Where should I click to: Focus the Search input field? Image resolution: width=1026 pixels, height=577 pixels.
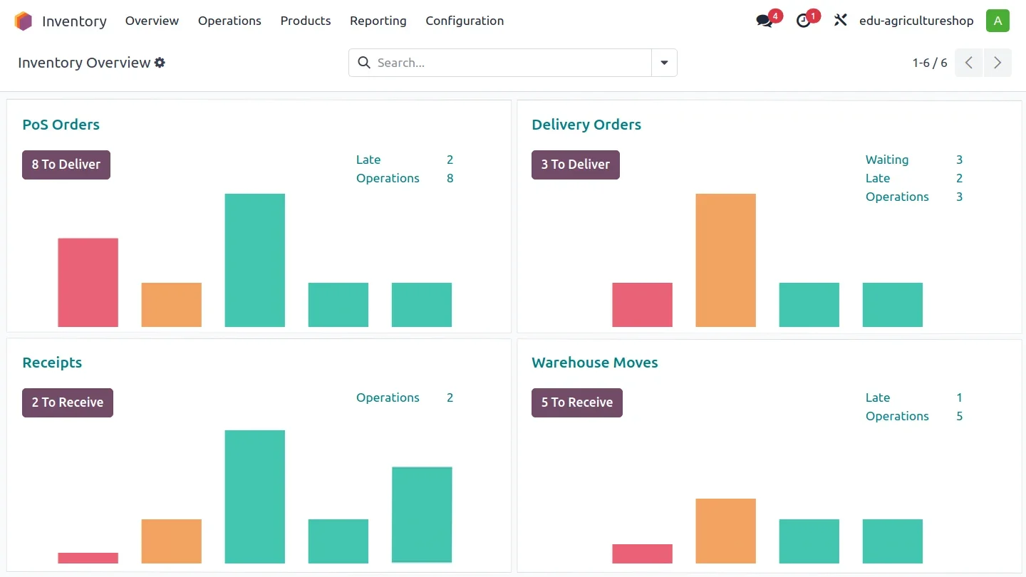point(509,63)
